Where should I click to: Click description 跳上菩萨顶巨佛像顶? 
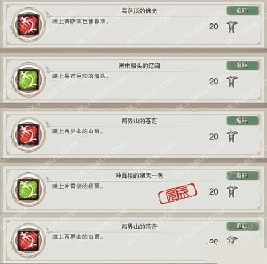80,21
